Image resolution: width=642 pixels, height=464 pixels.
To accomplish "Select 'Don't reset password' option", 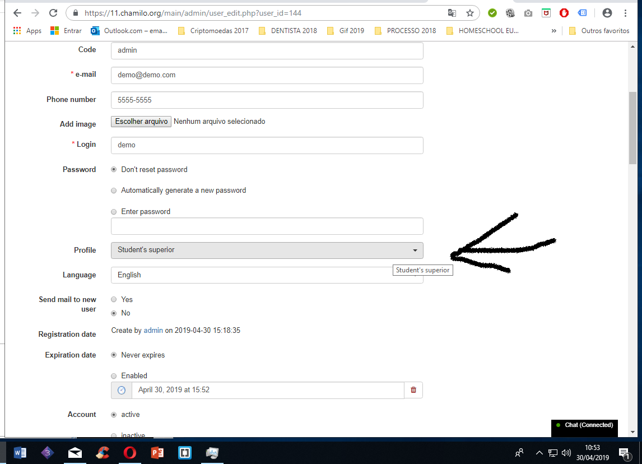I will tap(114, 169).
